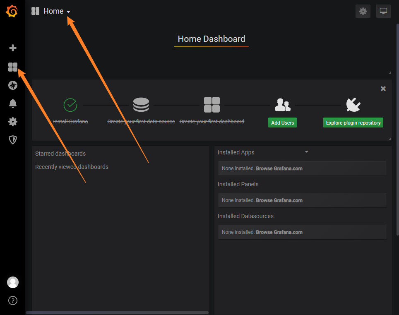This screenshot has height=315, width=399.
Task: Cycle view mode with monitor icon
Action: [383, 11]
